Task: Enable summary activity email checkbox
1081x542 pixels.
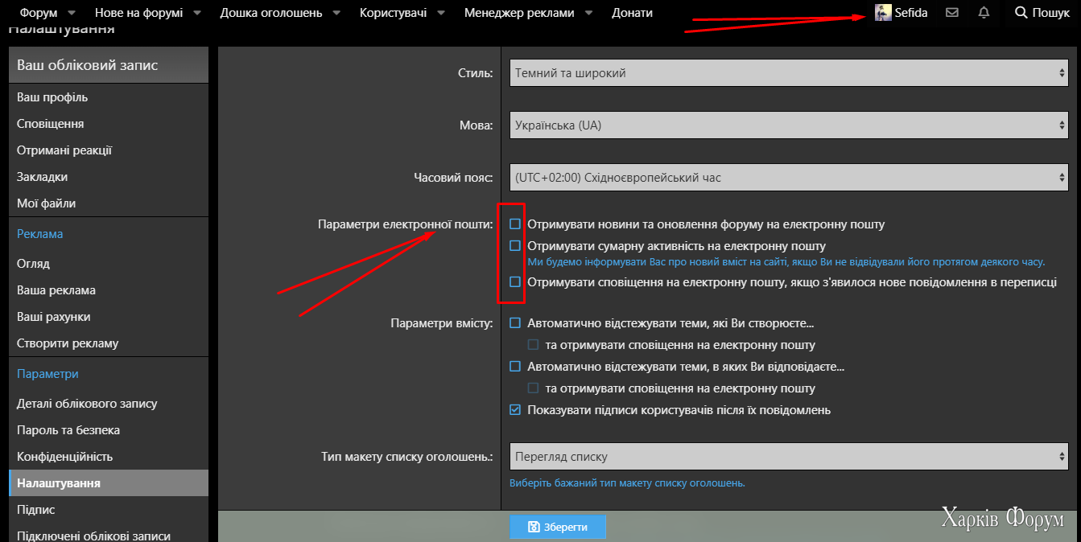Action: click(515, 246)
